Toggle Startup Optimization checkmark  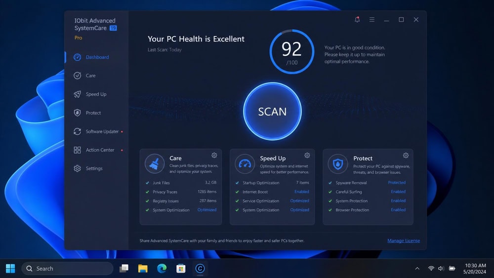(237, 183)
